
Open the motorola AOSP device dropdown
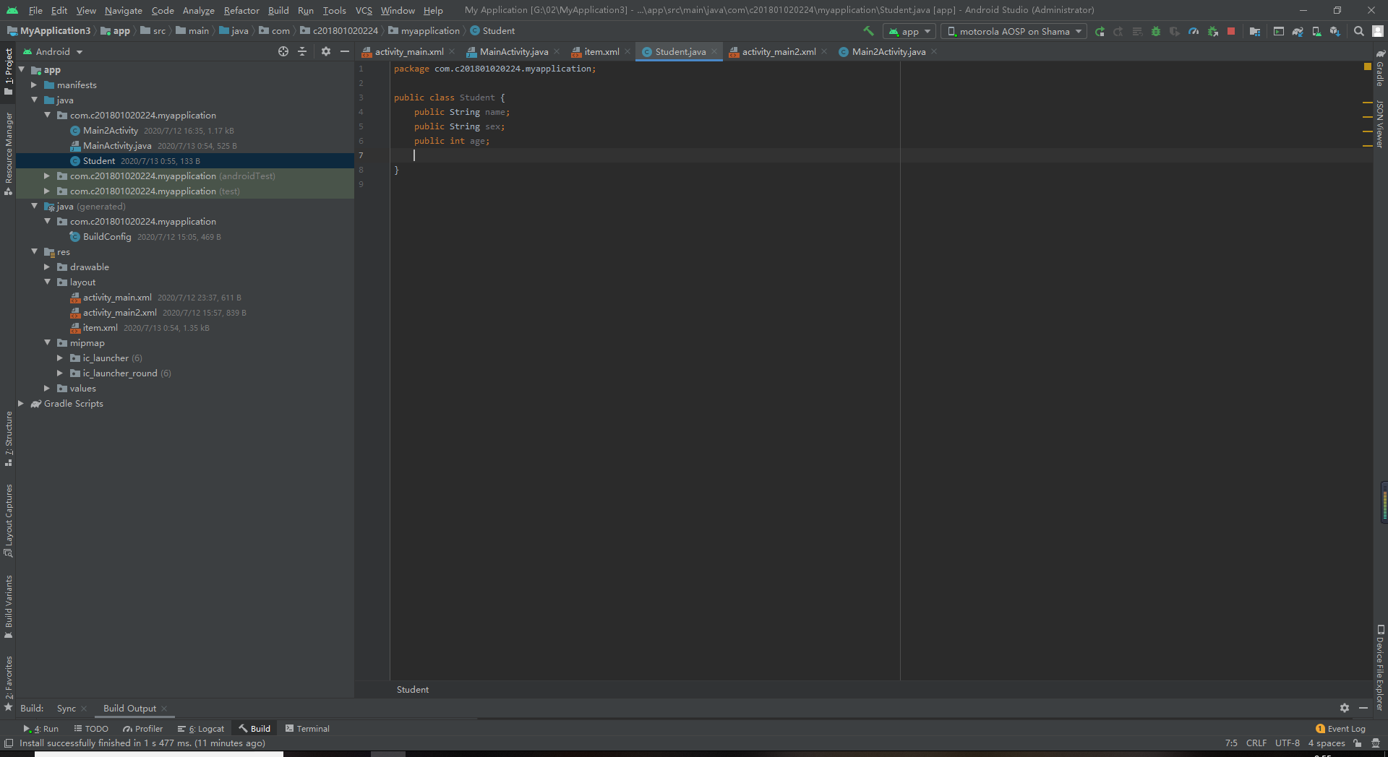click(1014, 31)
